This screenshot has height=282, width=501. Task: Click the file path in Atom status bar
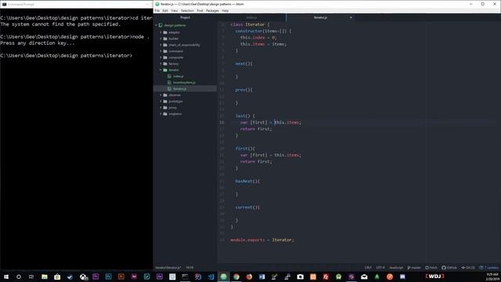click(x=168, y=268)
